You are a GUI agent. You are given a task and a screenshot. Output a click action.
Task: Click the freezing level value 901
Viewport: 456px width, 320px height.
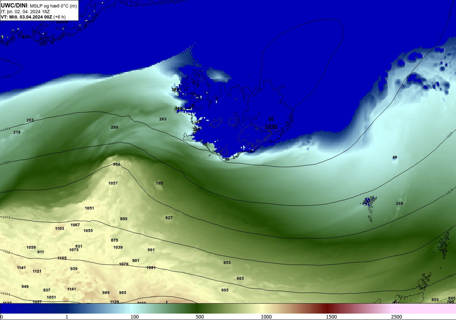click(136, 260)
